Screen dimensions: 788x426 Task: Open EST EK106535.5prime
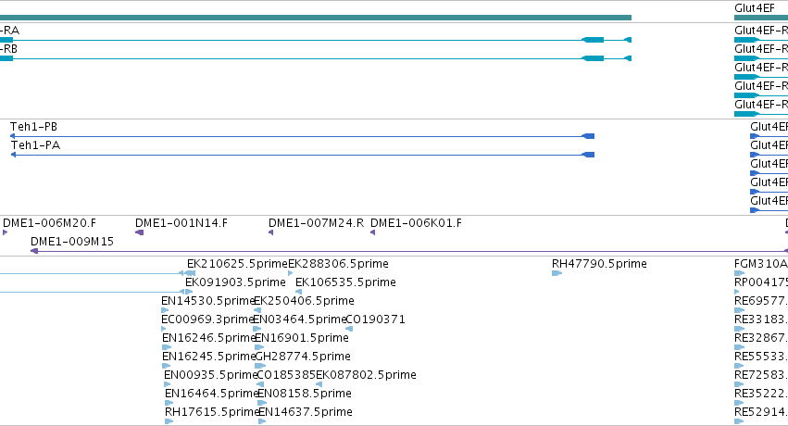(345, 282)
